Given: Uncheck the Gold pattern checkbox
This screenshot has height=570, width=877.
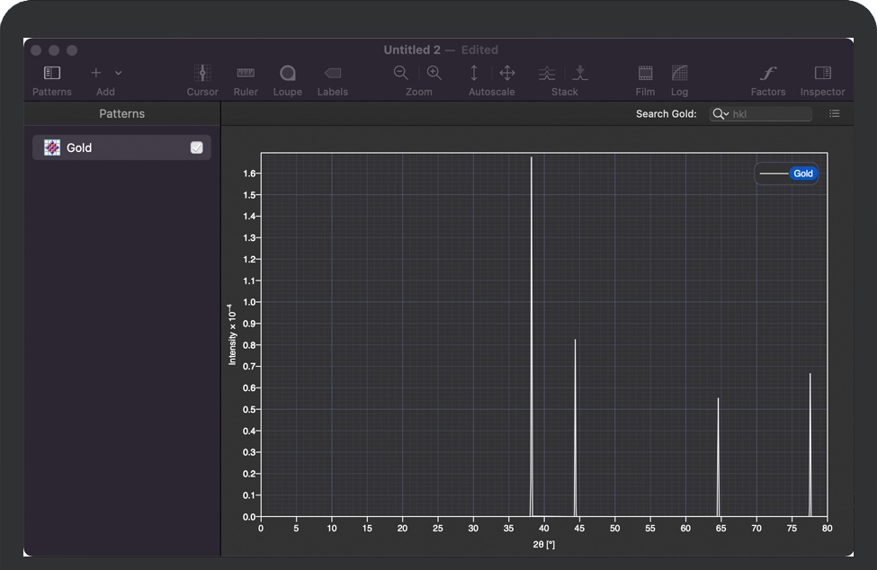Looking at the screenshot, I should coord(197,147).
